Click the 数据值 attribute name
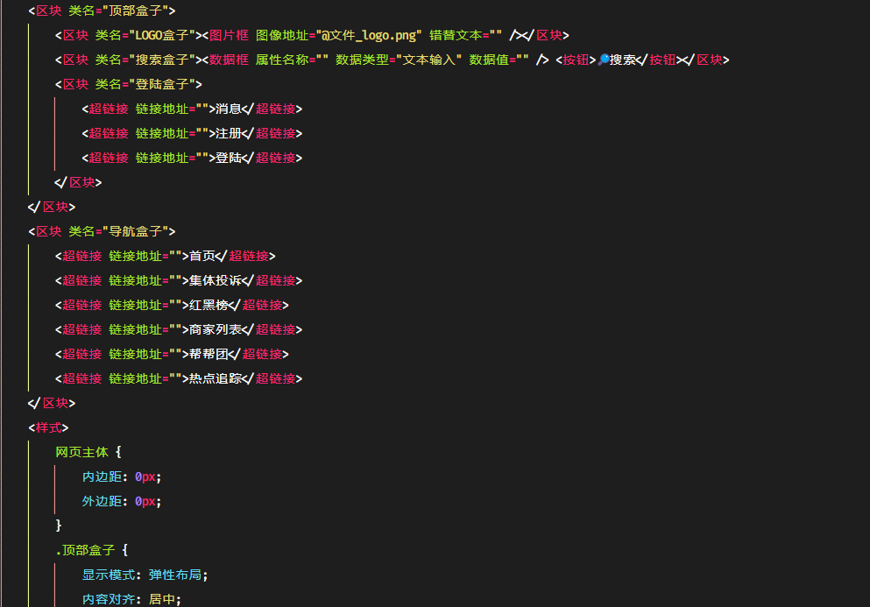The width and height of the screenshot is (870, 607). click(489, 60)
